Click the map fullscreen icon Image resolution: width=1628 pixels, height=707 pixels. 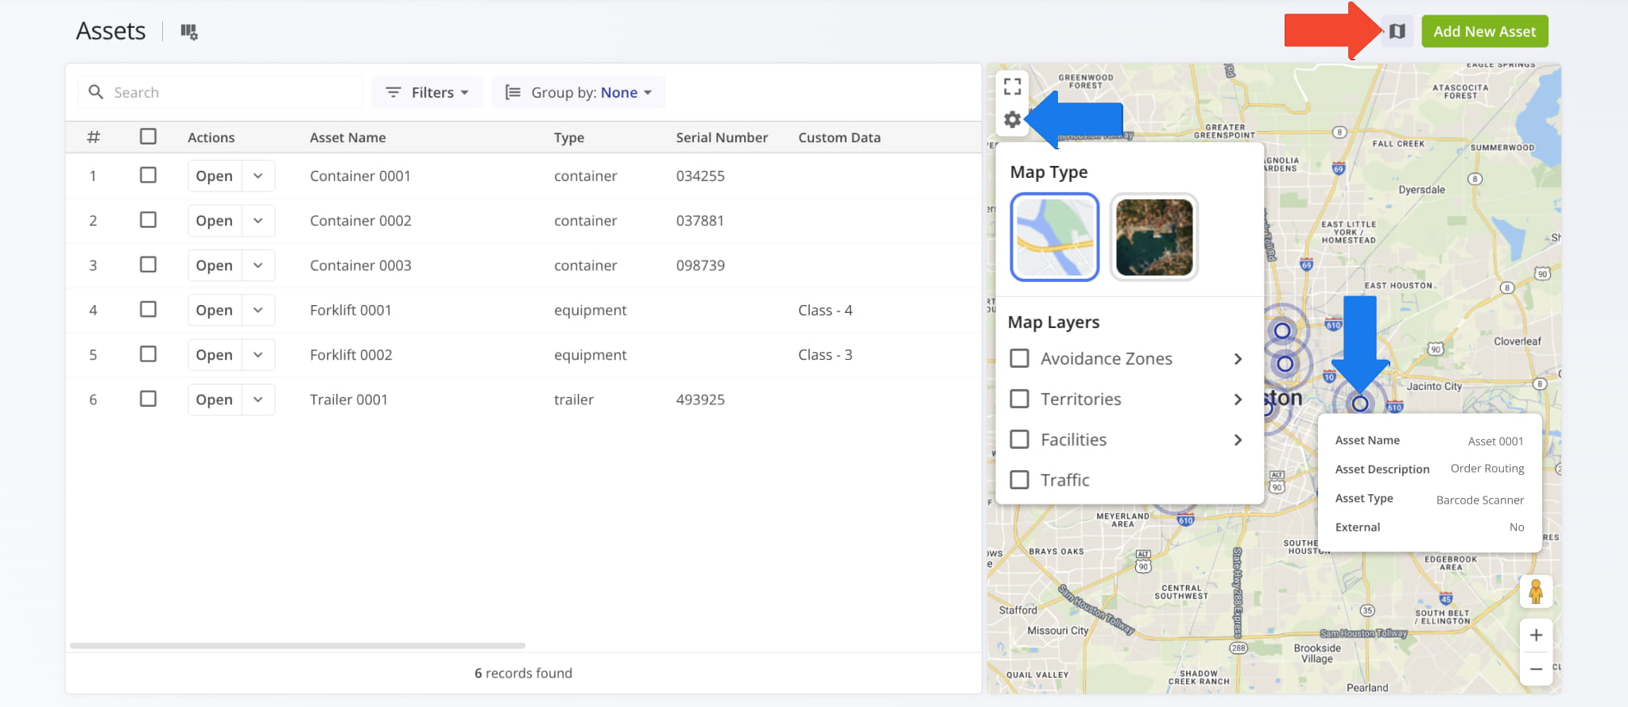(x=1012, y=86)
